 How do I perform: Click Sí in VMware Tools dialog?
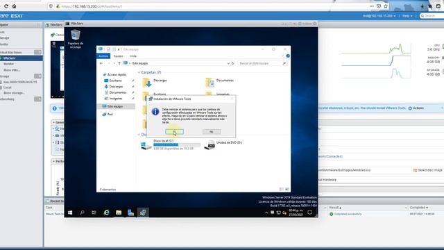pyautogui.click(x=174, y=131)
